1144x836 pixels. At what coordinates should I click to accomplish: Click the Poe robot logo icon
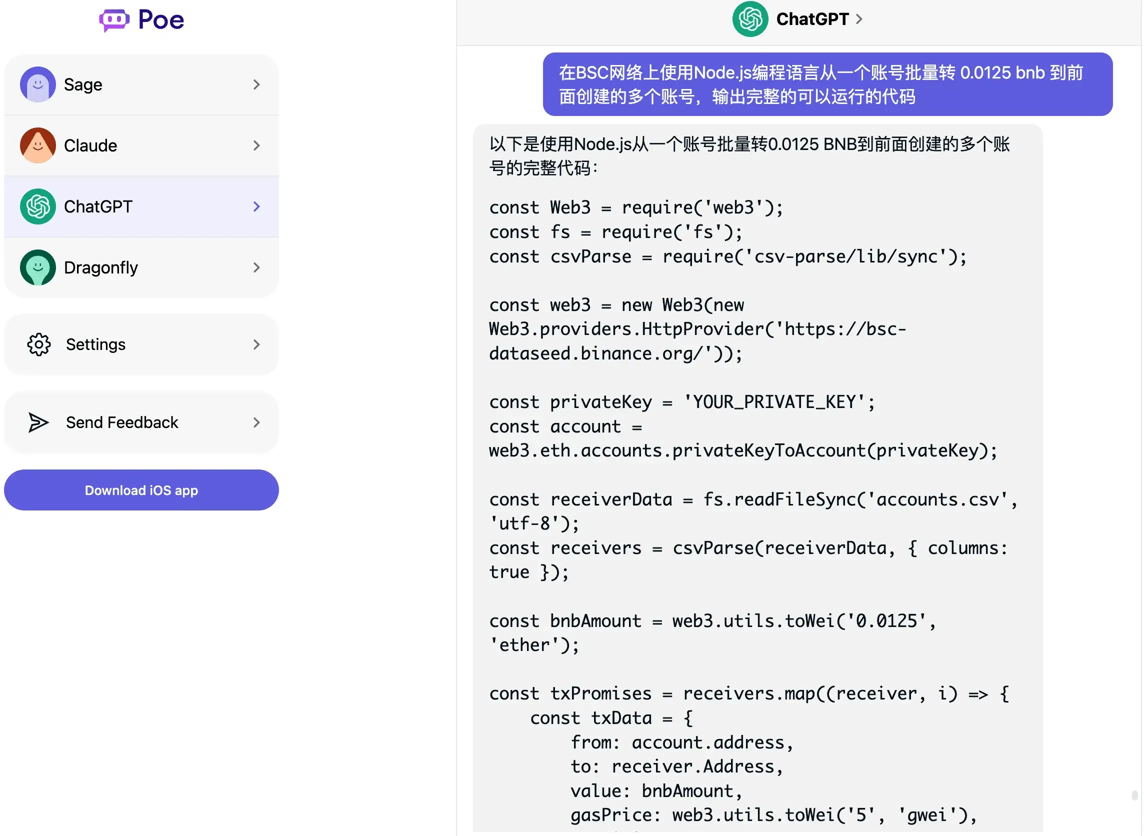114,20
